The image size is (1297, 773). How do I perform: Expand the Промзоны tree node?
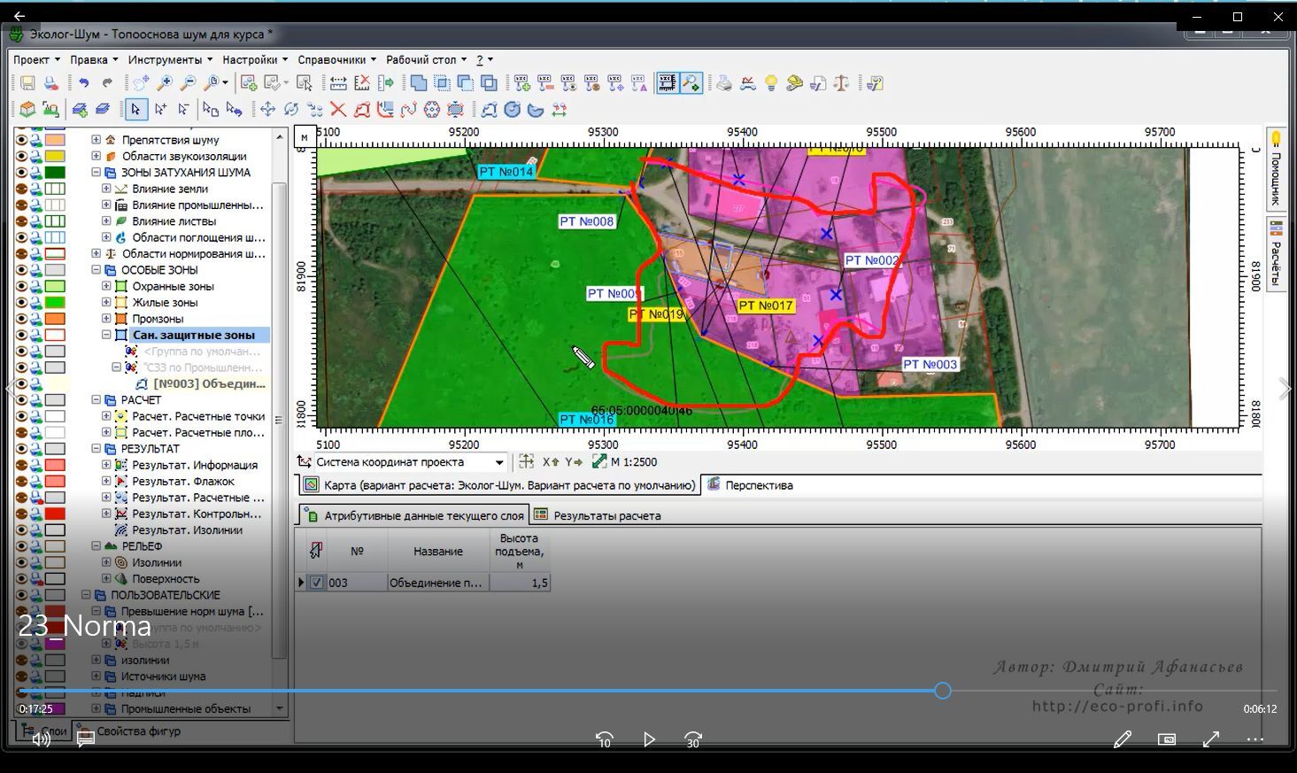106,319
